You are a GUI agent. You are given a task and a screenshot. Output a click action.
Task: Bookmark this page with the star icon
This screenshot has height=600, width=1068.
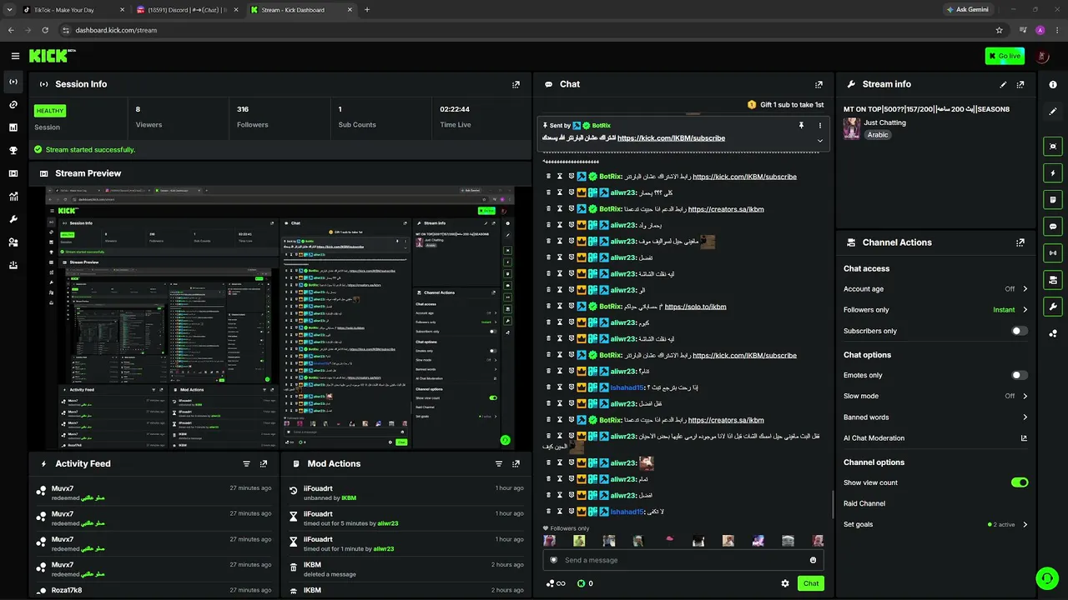(x=999, y=30)
